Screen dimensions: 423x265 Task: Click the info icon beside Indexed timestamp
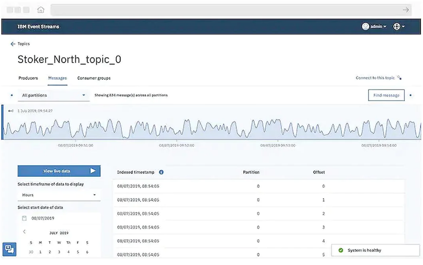161,172
